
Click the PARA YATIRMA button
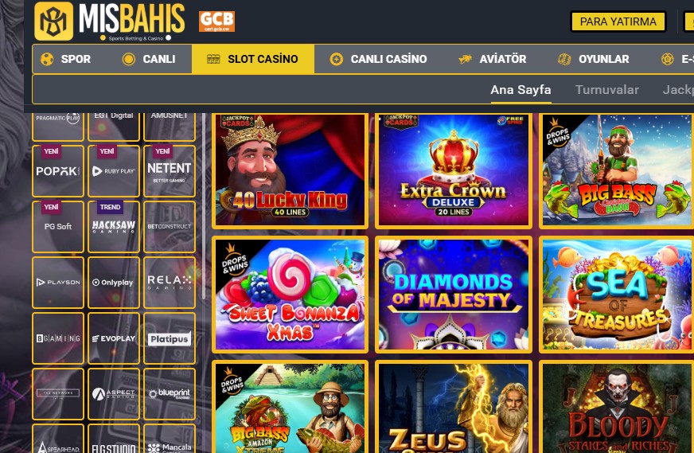coord(618,21)
